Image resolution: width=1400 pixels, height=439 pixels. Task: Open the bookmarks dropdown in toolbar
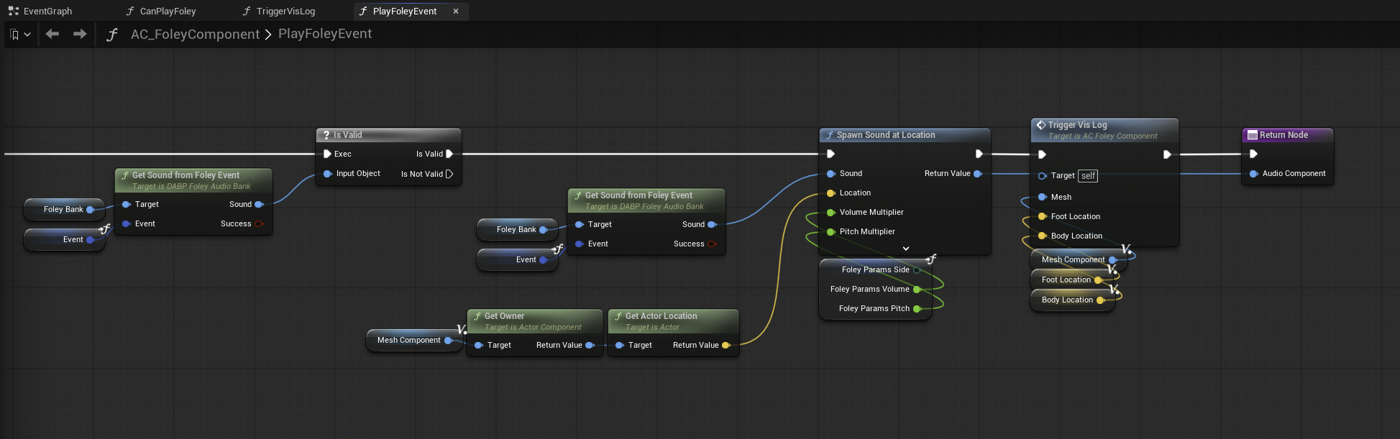coord(20,34)
